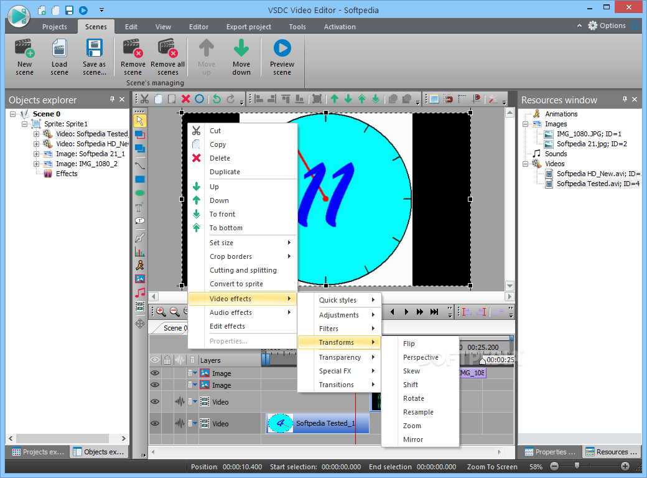Open the Editor ribbon tab
Image resolution: width=647 pixels, height=478 pixels.
click(199, 27)
